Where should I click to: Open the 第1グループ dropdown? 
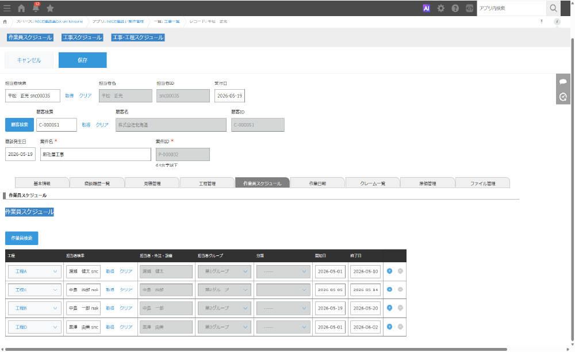(x=224, y=271)
